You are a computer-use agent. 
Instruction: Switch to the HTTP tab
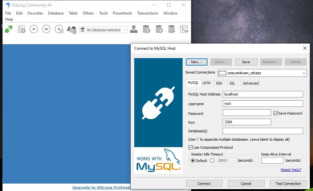(207, 83)
